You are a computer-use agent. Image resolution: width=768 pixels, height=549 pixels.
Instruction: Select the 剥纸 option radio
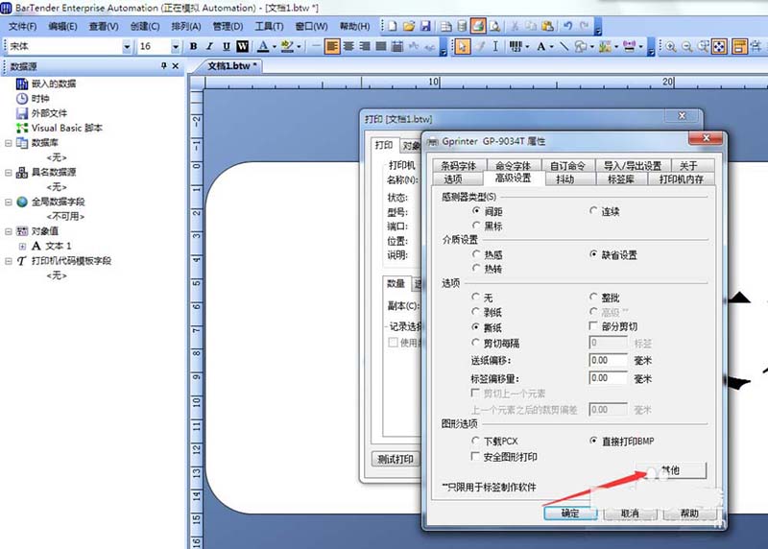475,312
